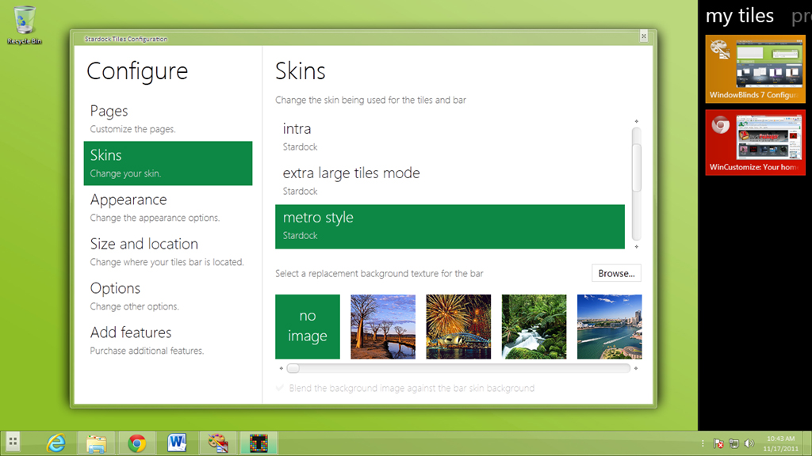Viewport: 812px width, 456px height.
Task: Click the network icon in system tray
Action: 733,443
